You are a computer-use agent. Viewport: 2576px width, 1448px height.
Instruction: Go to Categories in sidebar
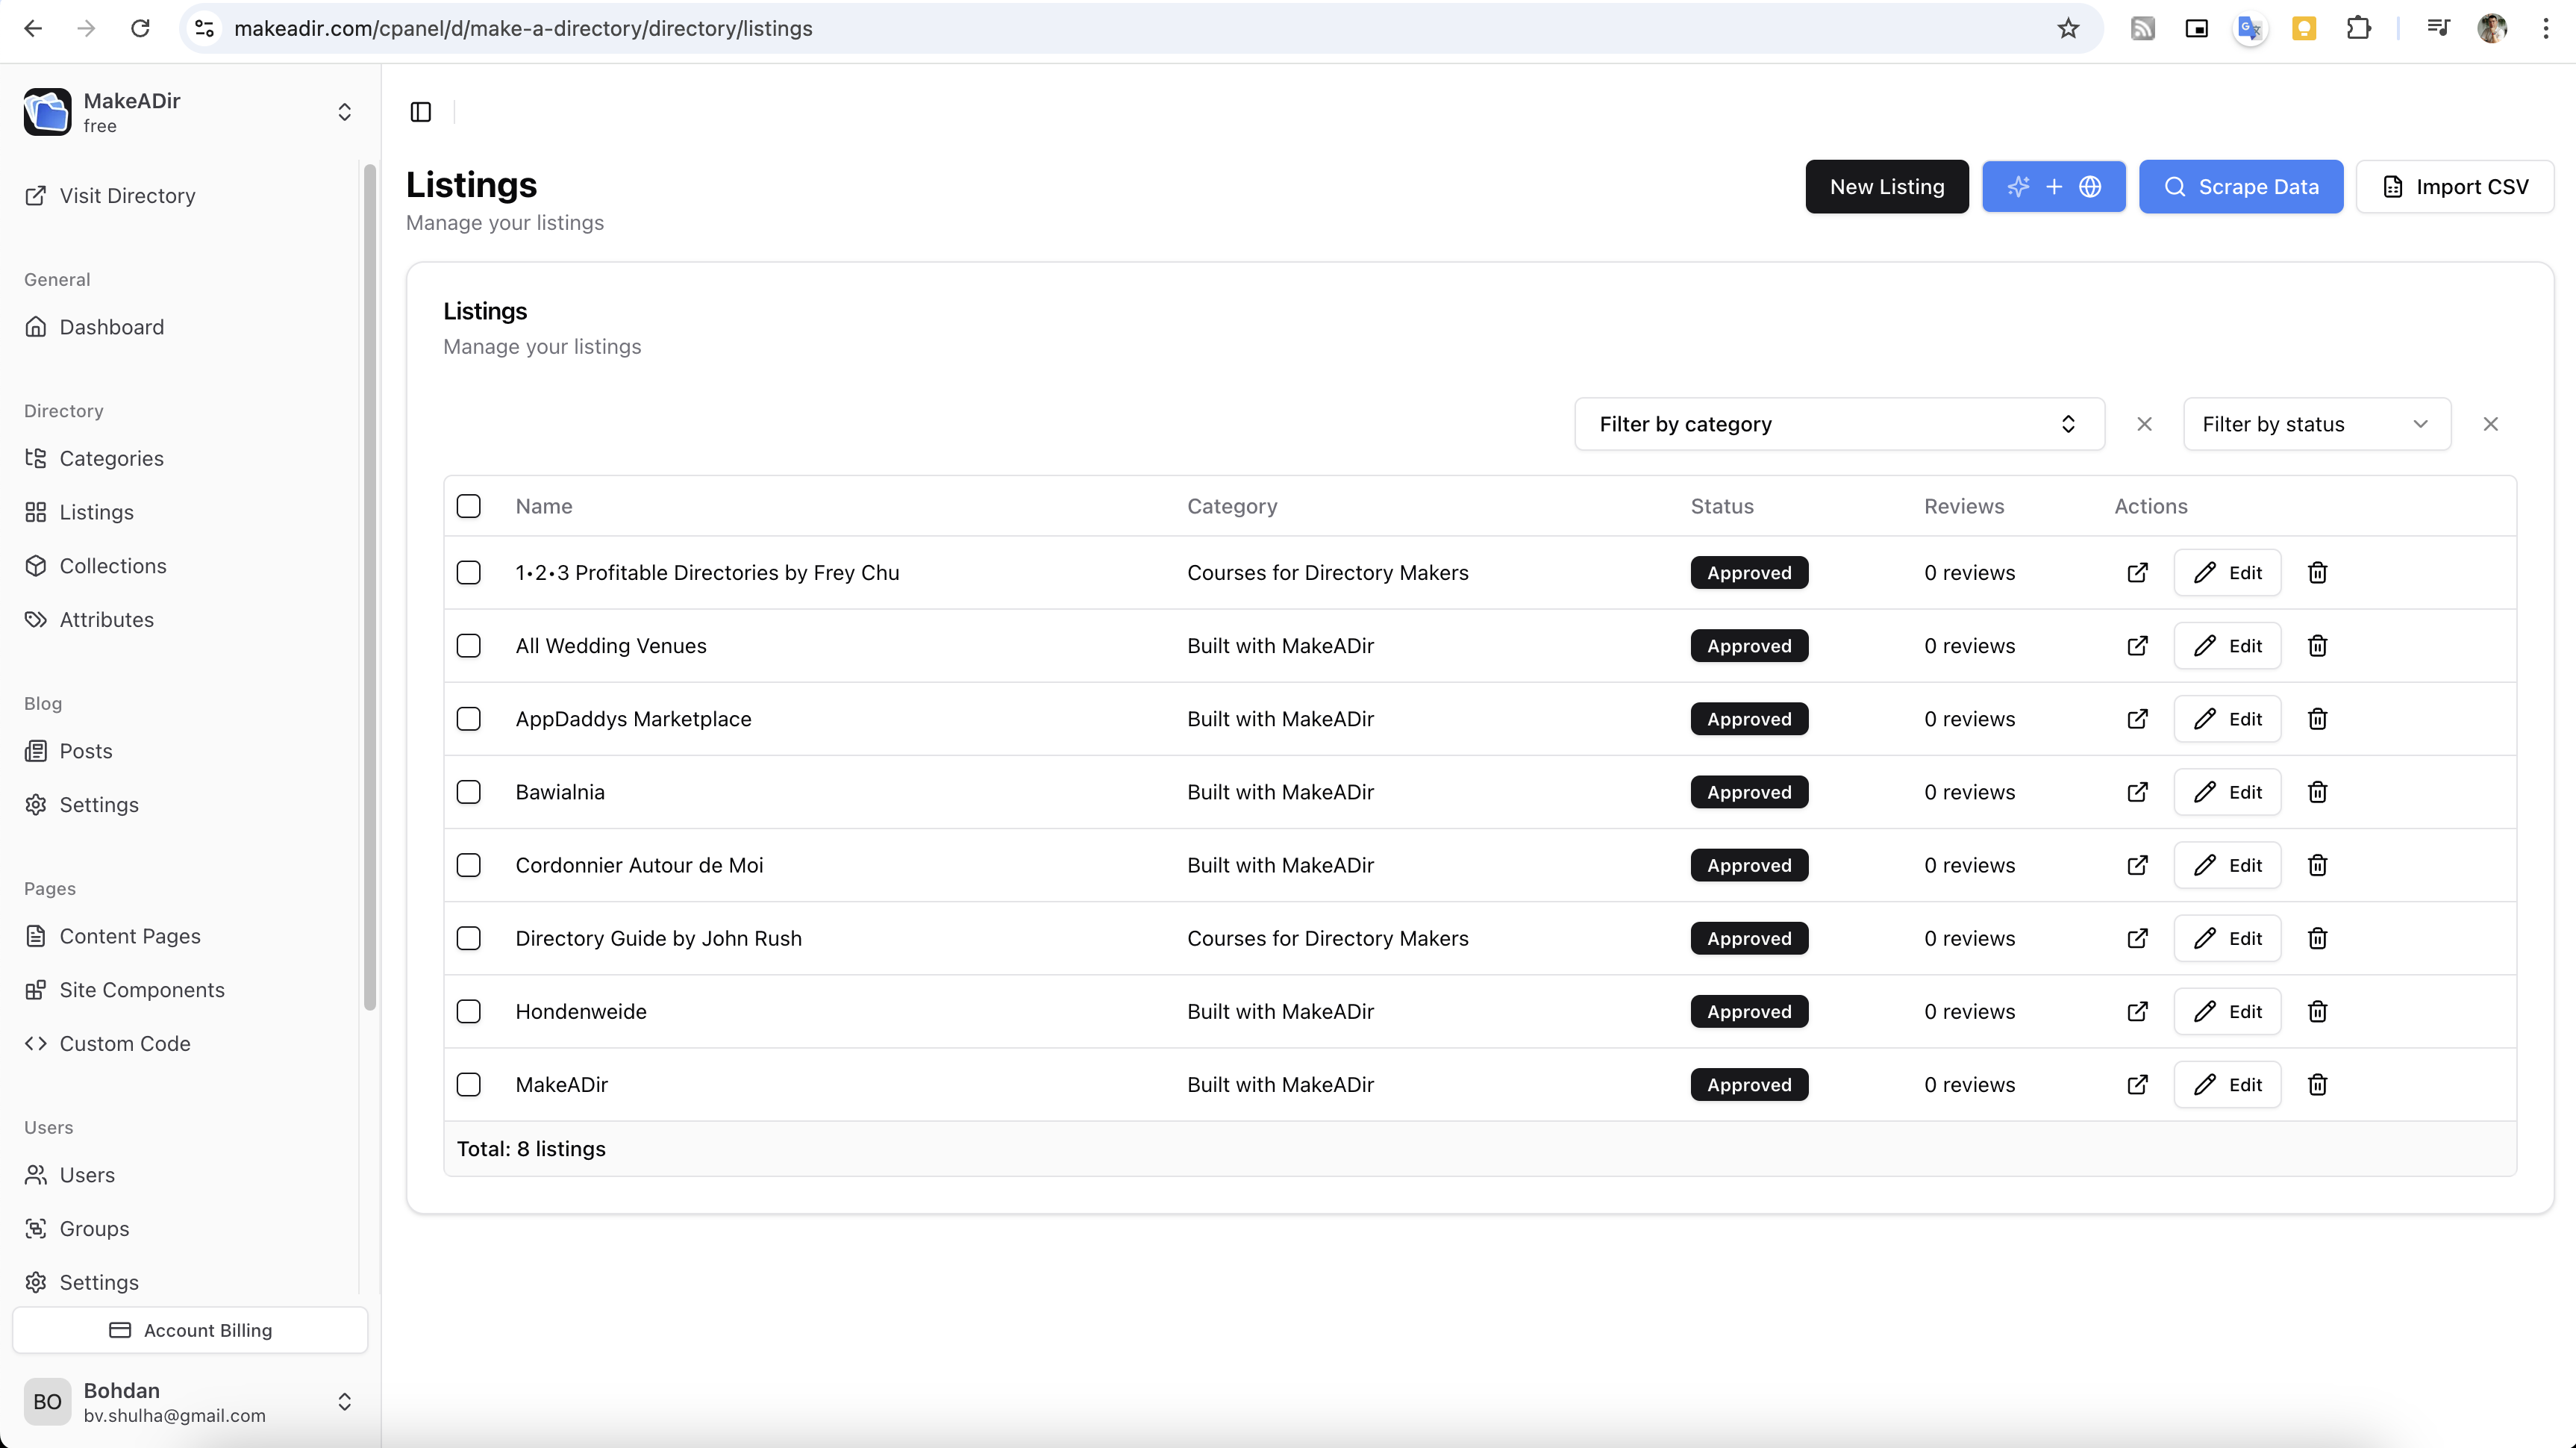coord(111,458)
